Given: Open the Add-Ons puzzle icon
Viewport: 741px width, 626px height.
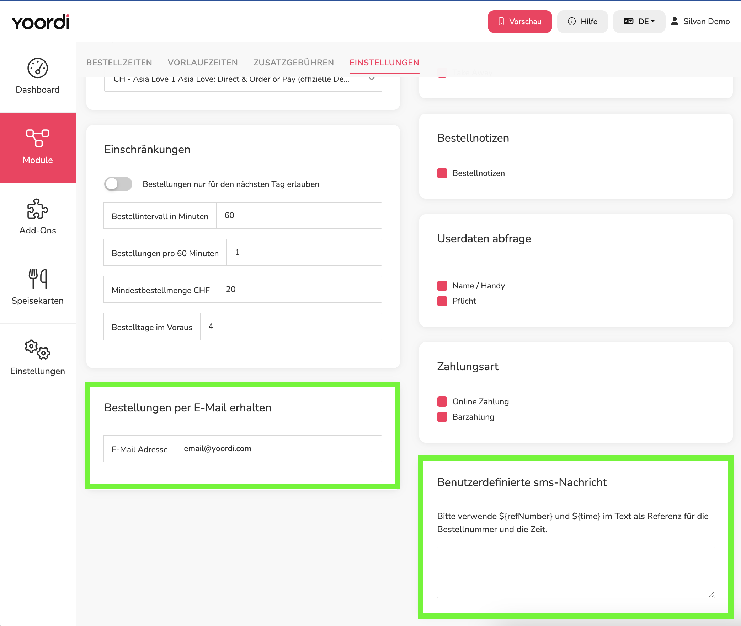Looking at the screenshot, I should pos(38,209).
